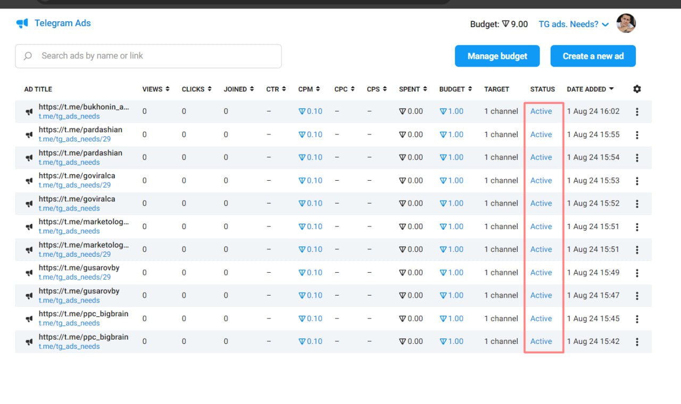Focus the Search ads by name field
Screen dimensions: 681x404
(x=154, y=56)
